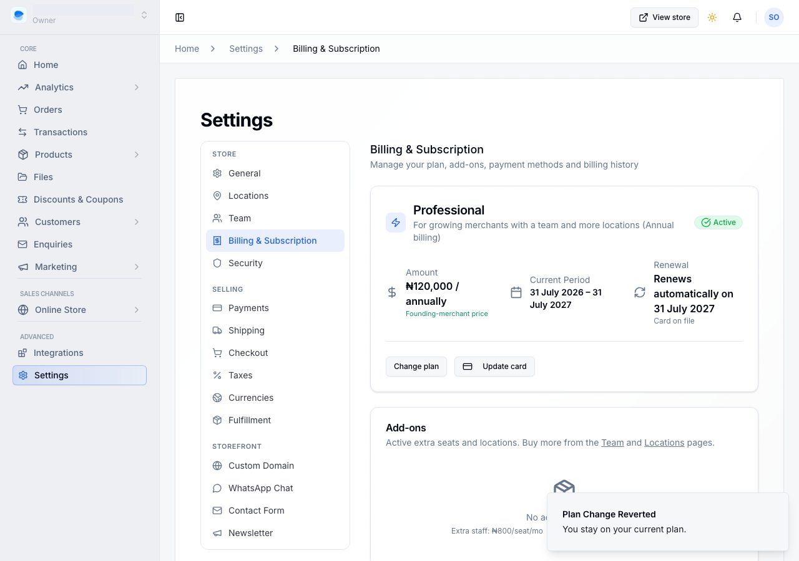Select Billing & Subscription in settings menu
This screenshot has height=561, width=799.
[275, 241]
